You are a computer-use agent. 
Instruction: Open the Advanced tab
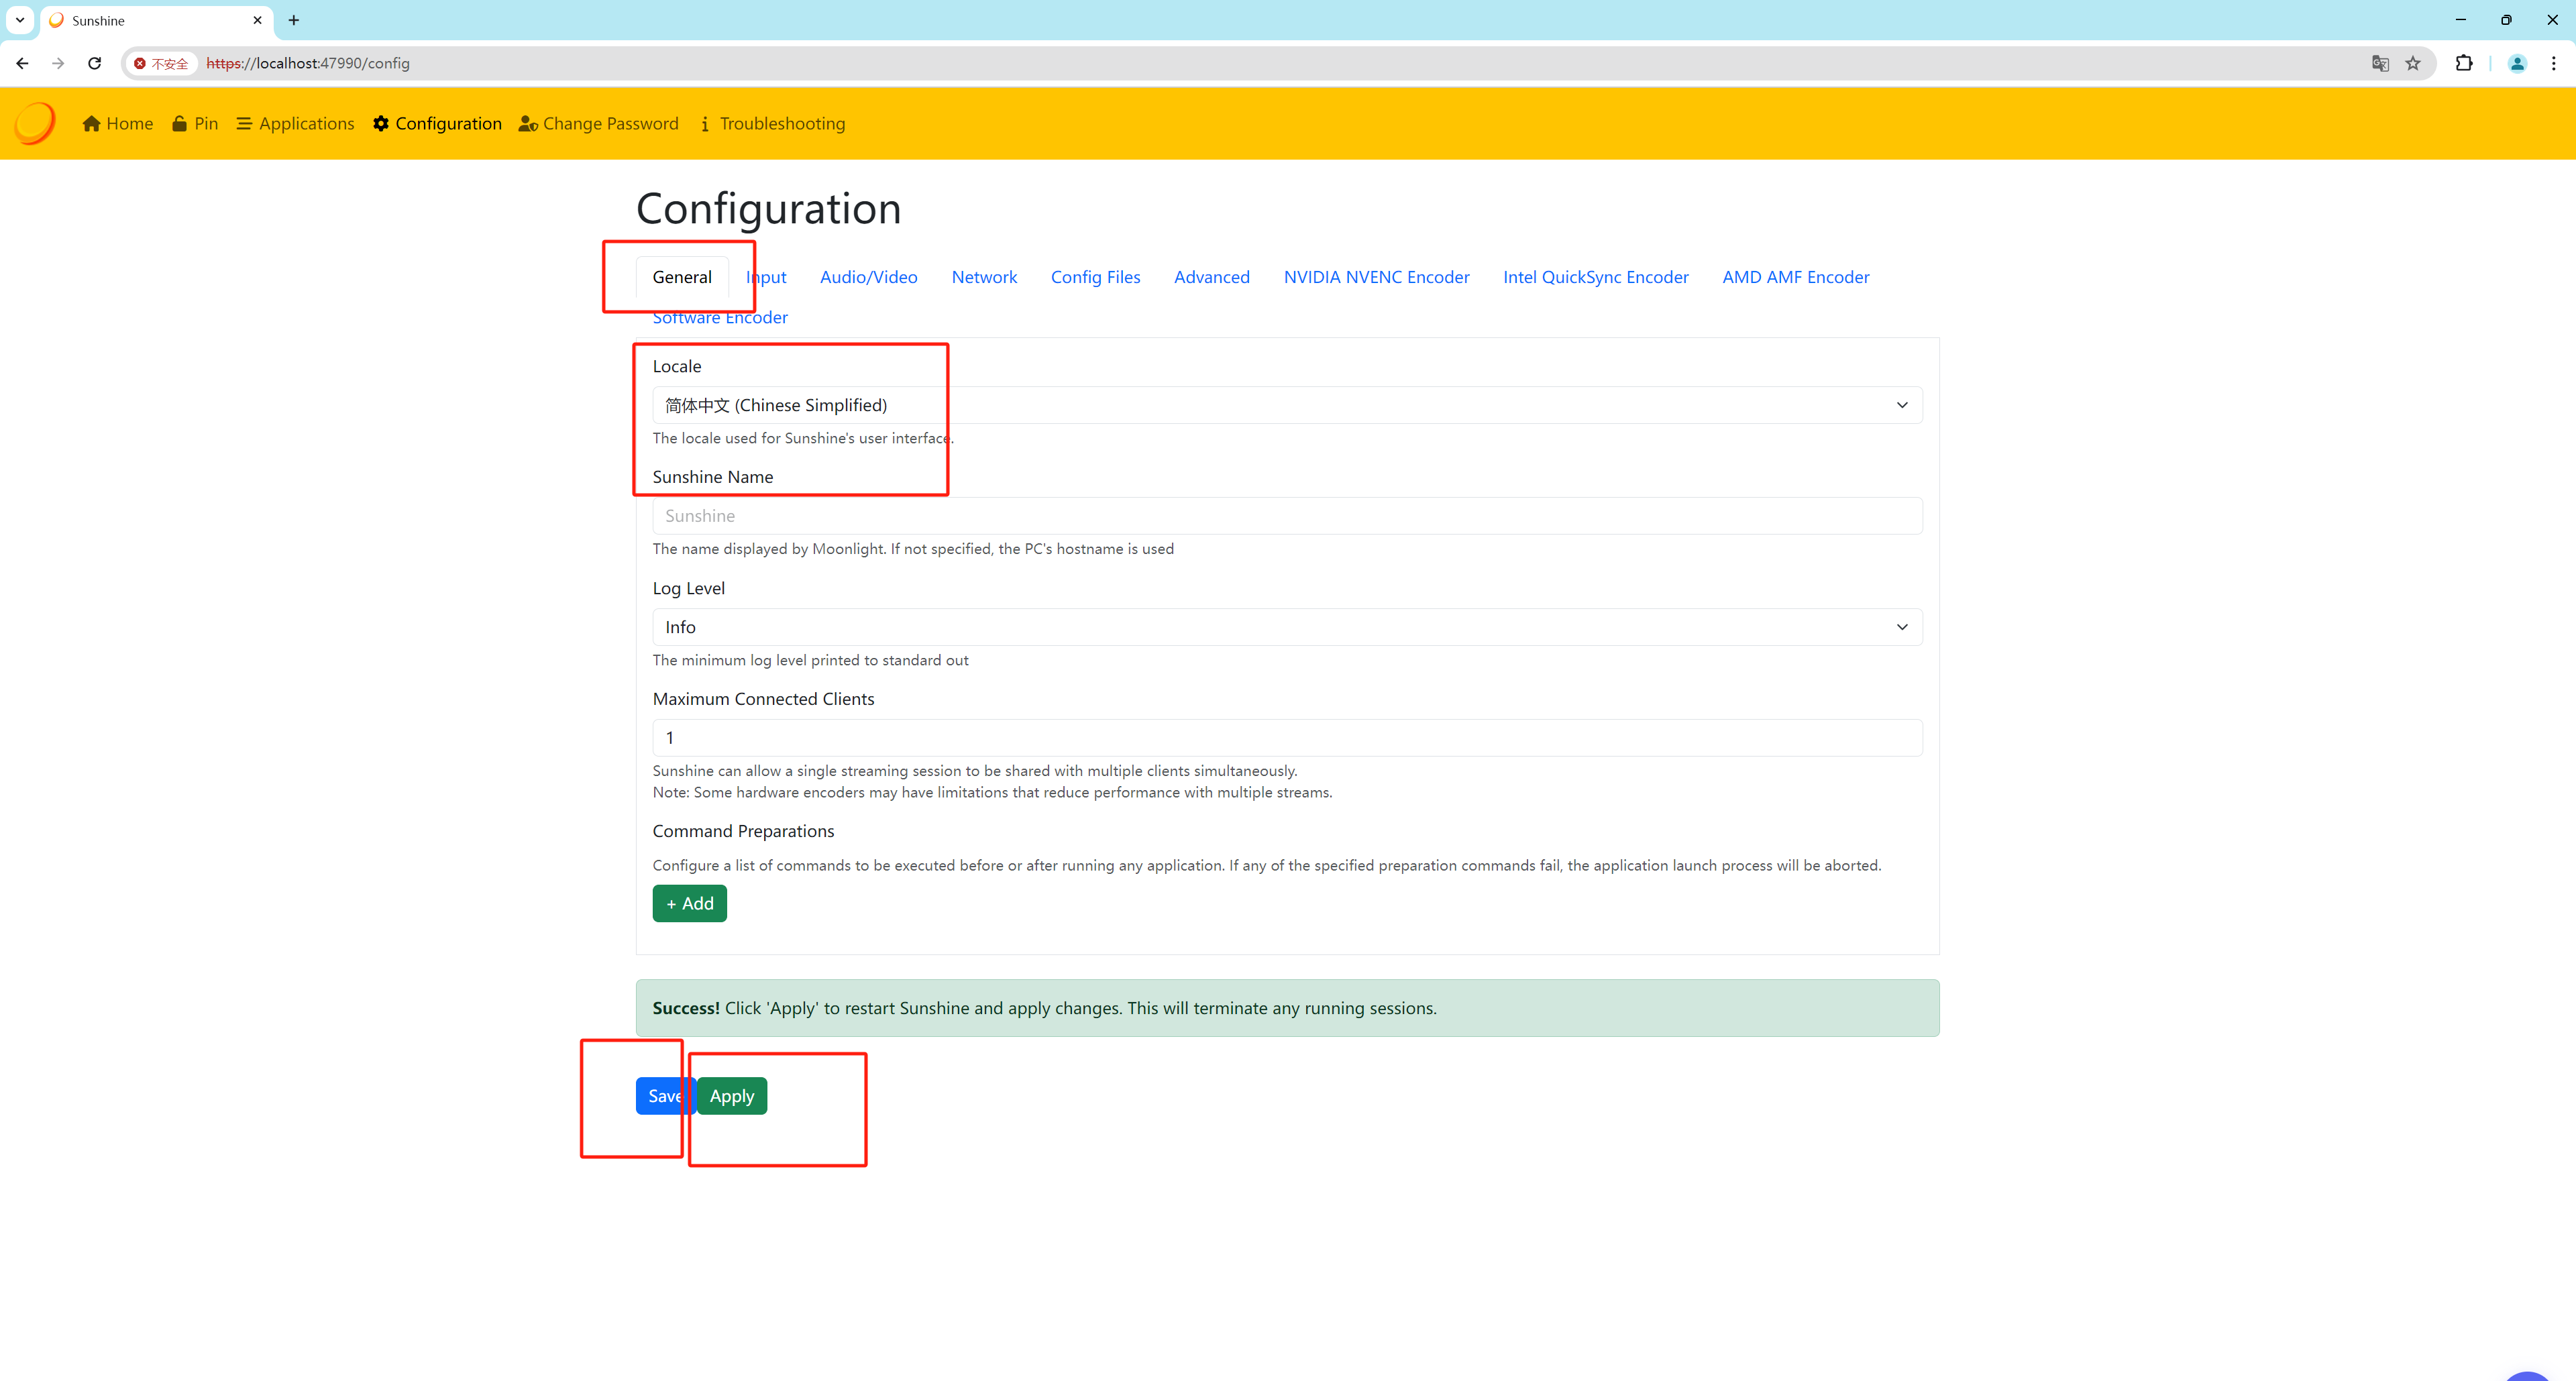1211,277
